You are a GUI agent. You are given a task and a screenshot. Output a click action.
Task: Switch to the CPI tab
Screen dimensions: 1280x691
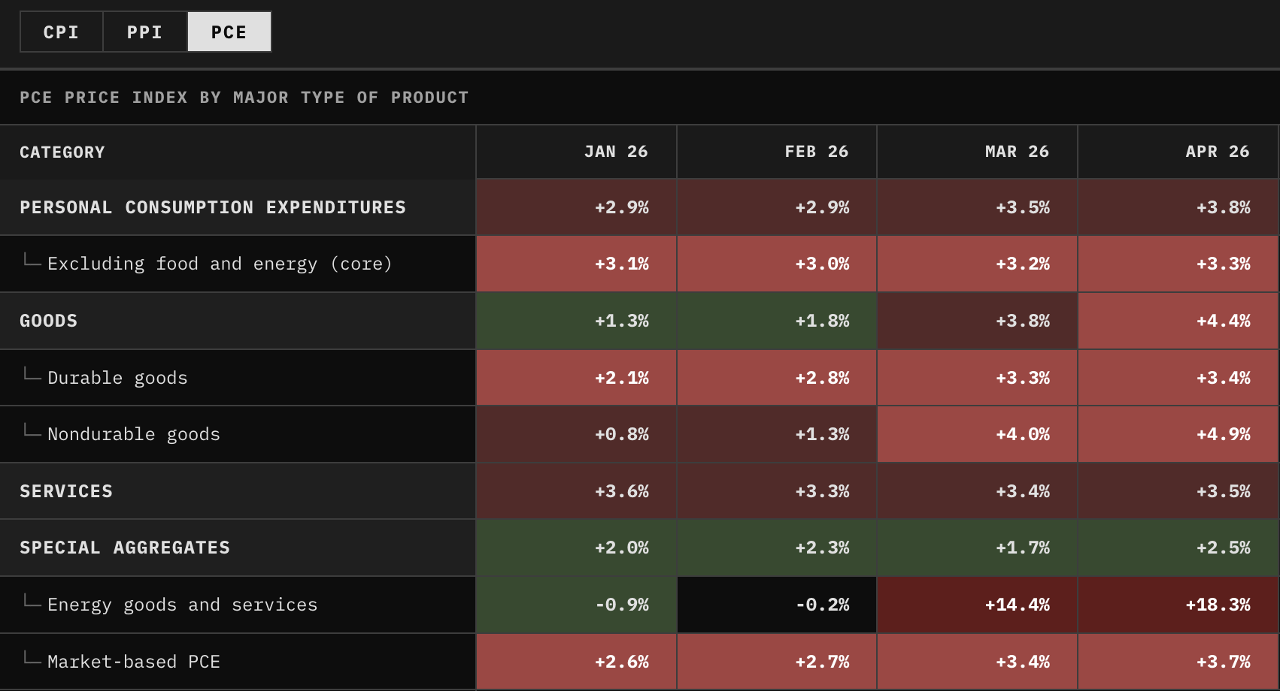click(62, 32)
